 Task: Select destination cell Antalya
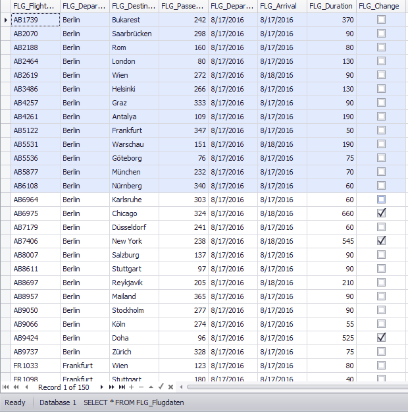134,117
